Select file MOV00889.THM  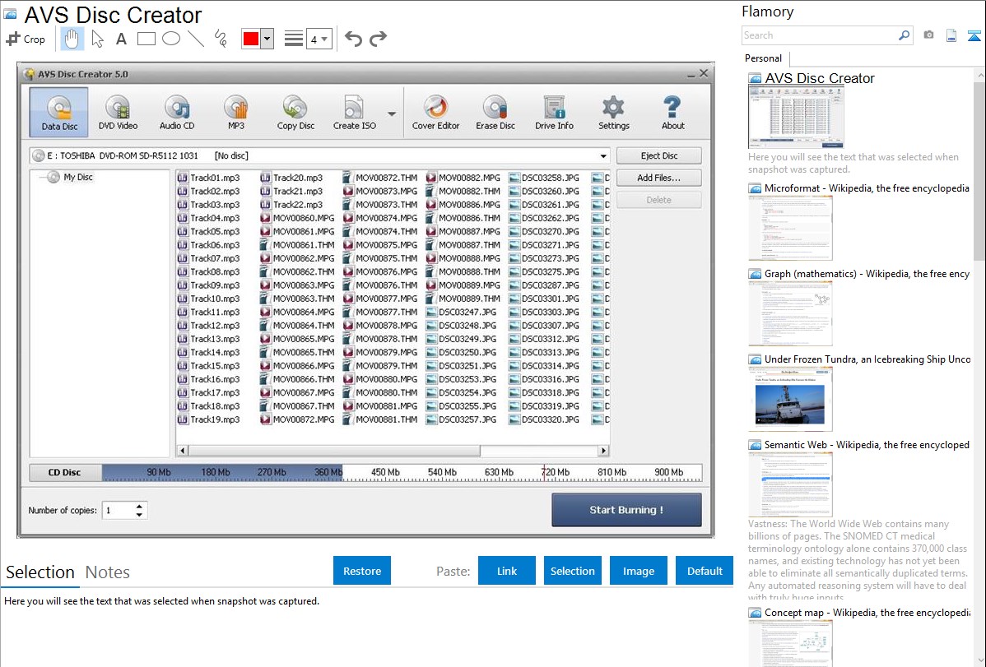point(463,299)
